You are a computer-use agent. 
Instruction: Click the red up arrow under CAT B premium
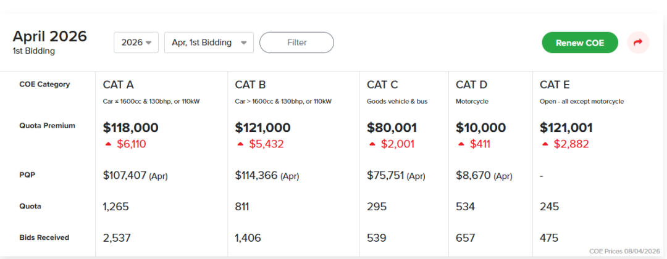[x=241, y=144]
